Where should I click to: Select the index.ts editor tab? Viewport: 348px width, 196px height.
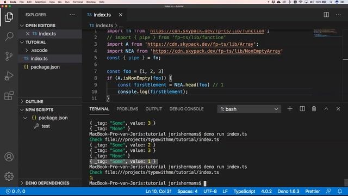102,15
